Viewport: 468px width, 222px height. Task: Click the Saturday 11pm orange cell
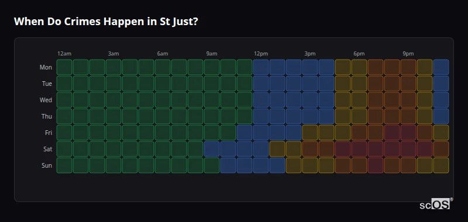441,149
